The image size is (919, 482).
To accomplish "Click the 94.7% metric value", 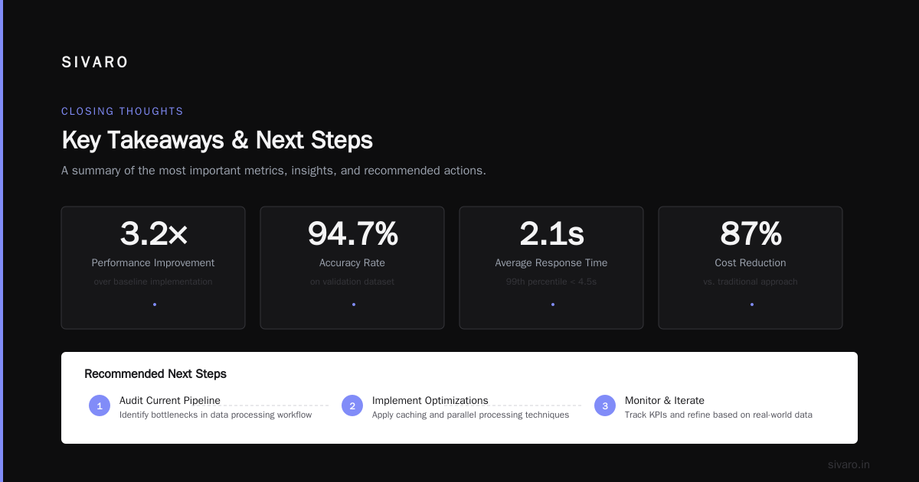I will (352, 233).
